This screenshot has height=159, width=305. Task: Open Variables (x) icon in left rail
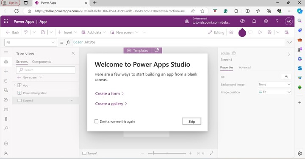coord(6,109)
